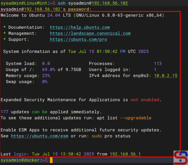Open the landscape.canonical.com management link
The height and width of the screenshot is (165, 188).
tap(90, 33)
